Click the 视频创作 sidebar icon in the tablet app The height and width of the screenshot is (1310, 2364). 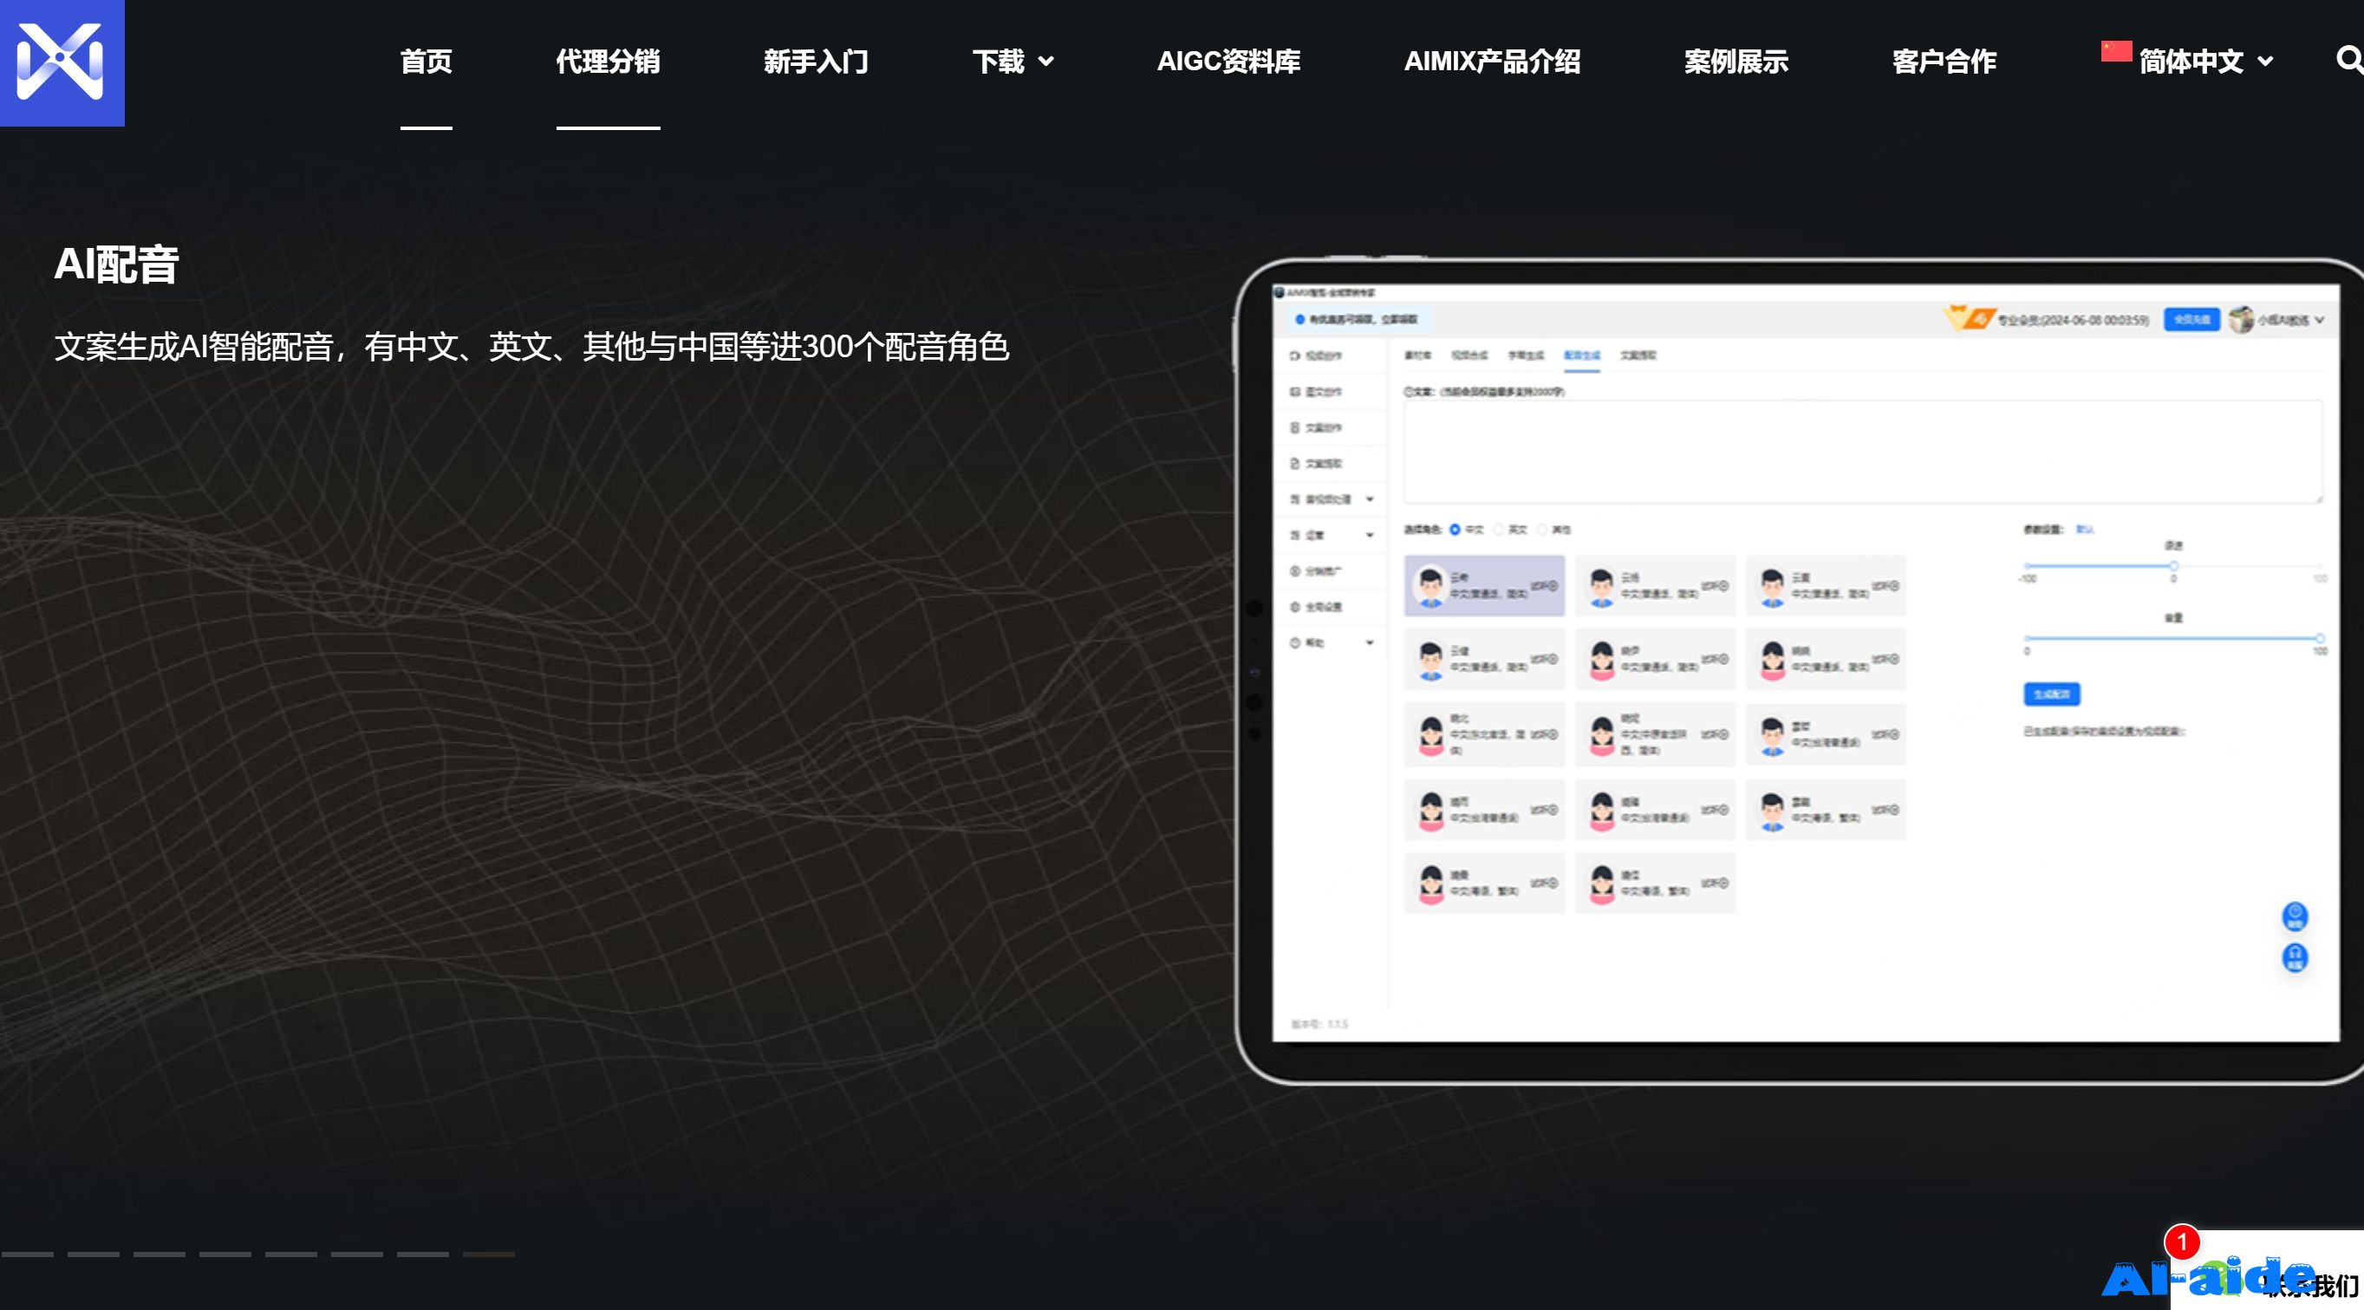pos(1295,355)
